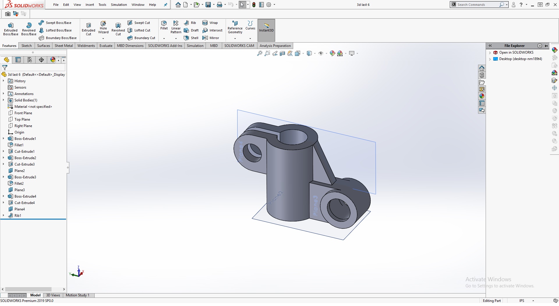The width and height of the screenshot is (559, 306).
Task: Toggle the auto-hide pin on File Explorer pane
Action: (546, 46)
